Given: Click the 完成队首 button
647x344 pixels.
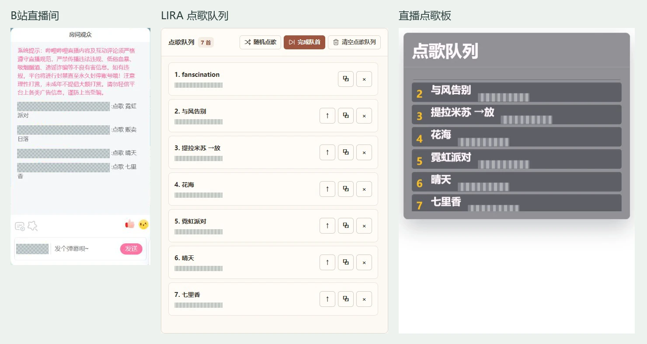Looking at the screenshot, I should tap(304, 42).
